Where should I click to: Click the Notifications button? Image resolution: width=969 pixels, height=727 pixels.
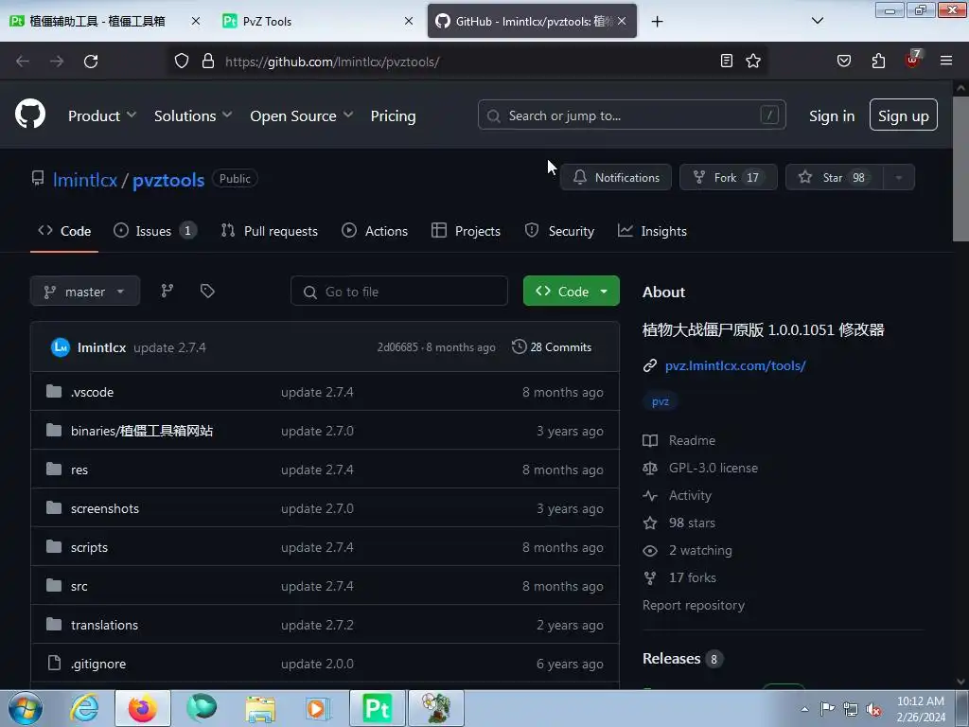point(615,177)
